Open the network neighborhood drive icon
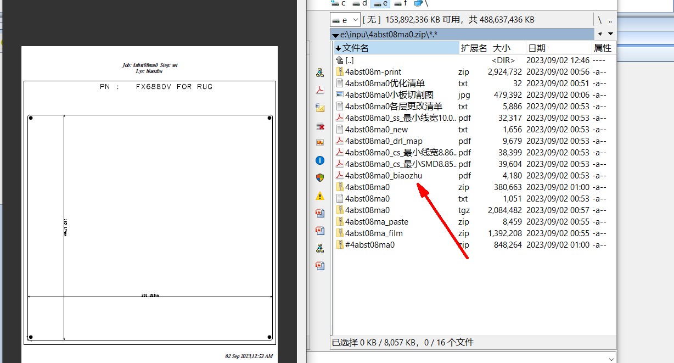The image size is (674, 363). coord(420,3)
